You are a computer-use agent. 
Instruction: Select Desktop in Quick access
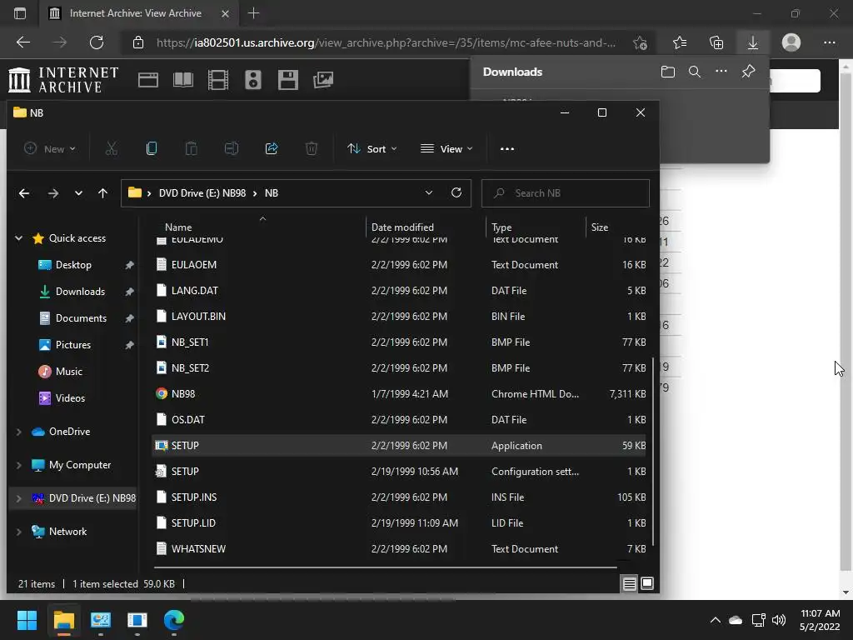[73, 265]
